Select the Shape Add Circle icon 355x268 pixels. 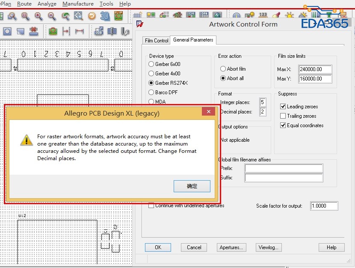point(7,31)
